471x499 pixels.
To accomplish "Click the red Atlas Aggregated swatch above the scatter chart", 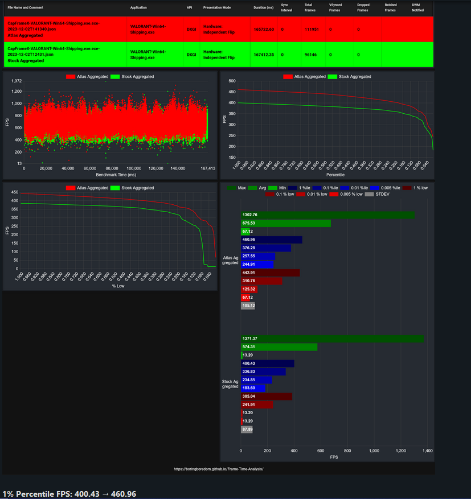I will (70, 77).
